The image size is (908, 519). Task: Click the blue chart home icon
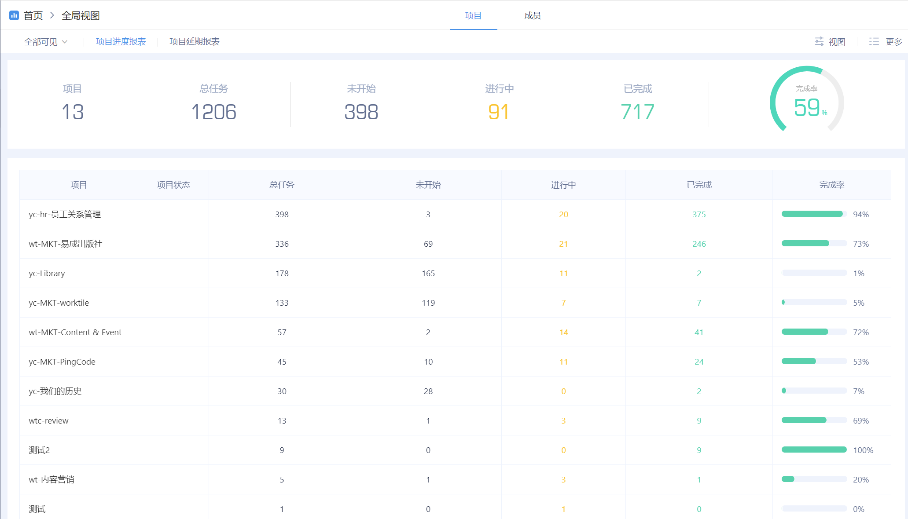tap(14, 15)
